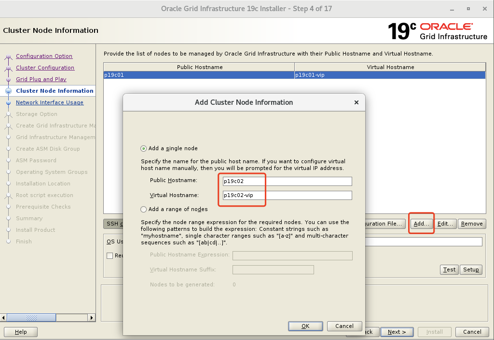Click the Public Hostname field containing p19c02
This screenshot has height=340, width=494.
(x=287, y=182)
